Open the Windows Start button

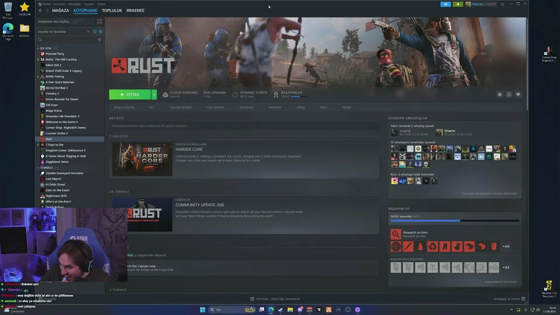click(203, 310)
